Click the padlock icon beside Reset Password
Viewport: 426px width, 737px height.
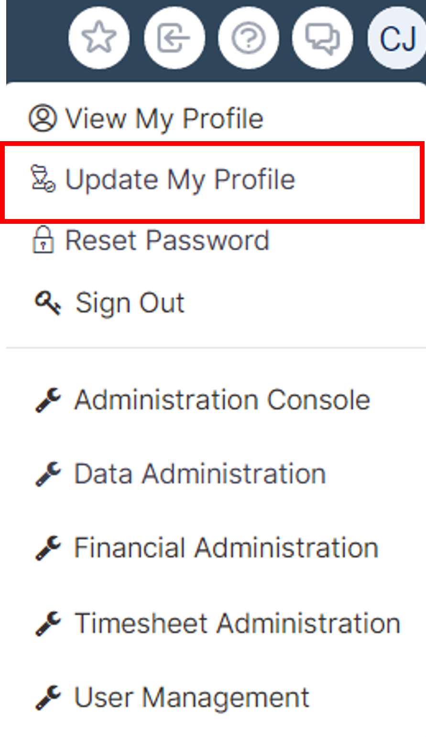(43, 240)
